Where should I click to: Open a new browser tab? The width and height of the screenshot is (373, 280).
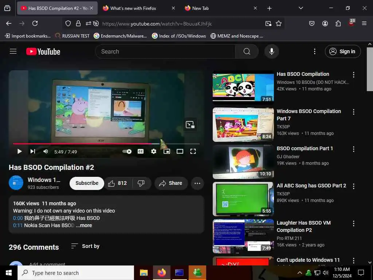click(269, 8)
